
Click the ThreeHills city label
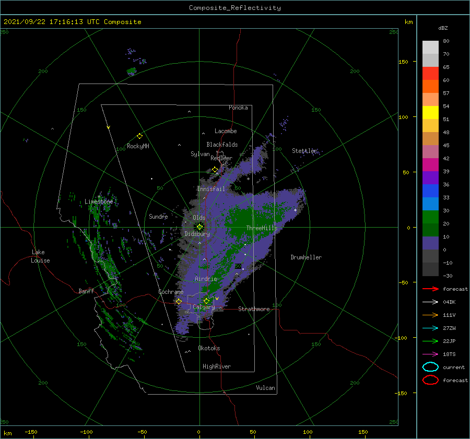pyautogui.click(x=262, y=228)
